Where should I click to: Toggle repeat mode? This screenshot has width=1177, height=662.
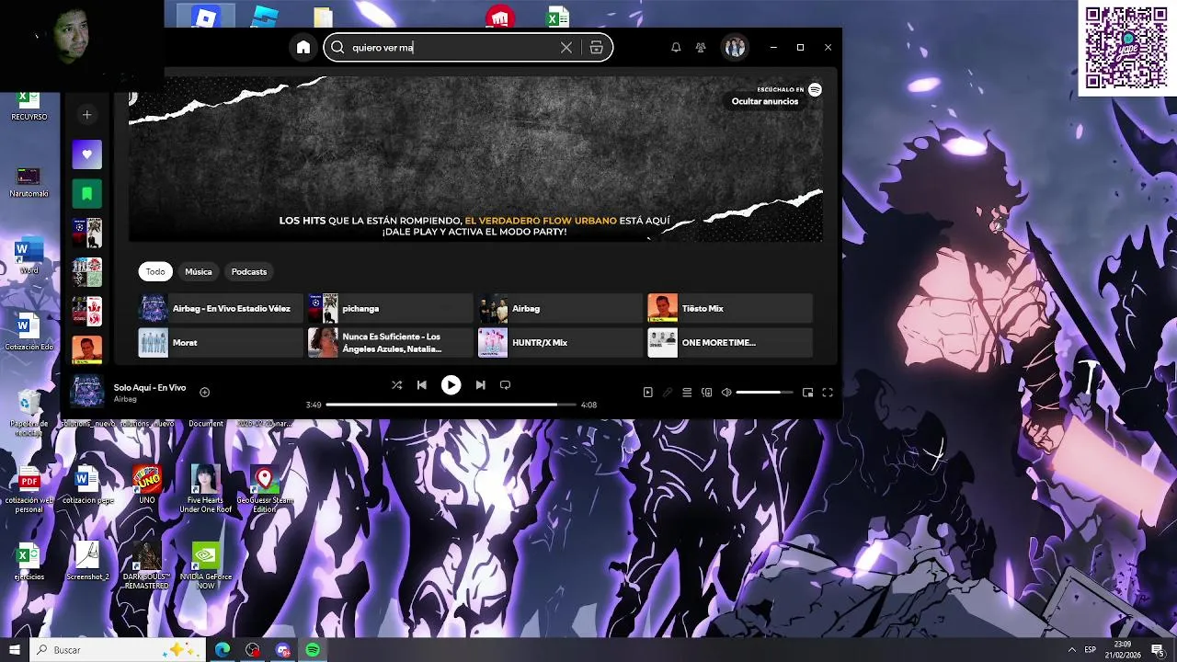tap(505, 385)
